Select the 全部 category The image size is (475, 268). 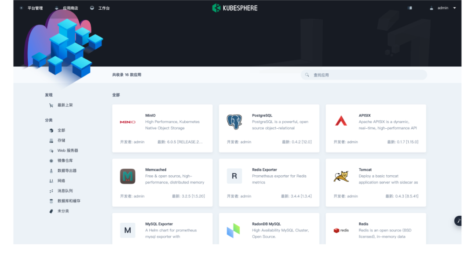click(x=62, y=130)
